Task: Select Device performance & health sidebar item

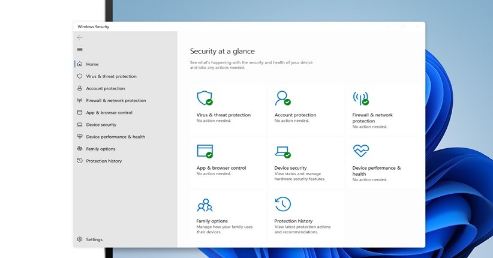Action: click(115, 137)
